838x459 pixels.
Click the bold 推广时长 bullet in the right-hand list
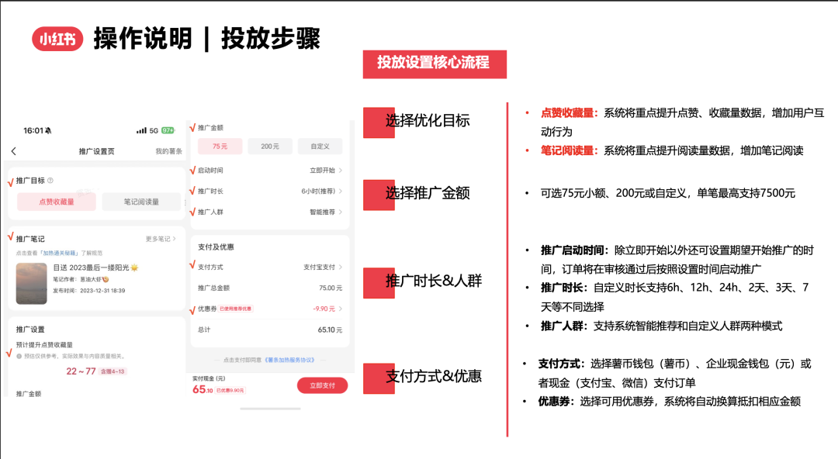click(564, 288)
